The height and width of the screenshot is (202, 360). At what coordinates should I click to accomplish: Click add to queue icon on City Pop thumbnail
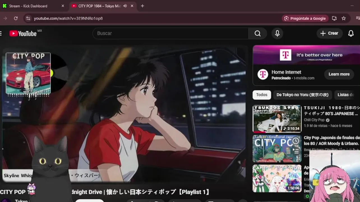(x=296, y=151)
